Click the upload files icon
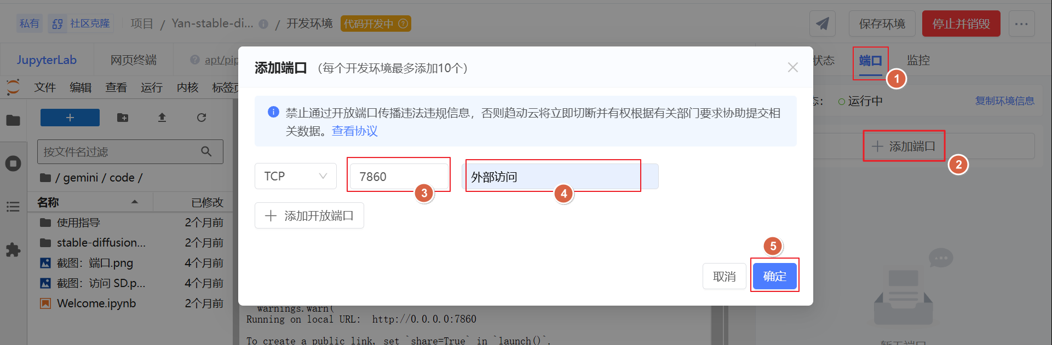Image resolution: width=1052 pixels, height=345 pixels. (162, 118)
